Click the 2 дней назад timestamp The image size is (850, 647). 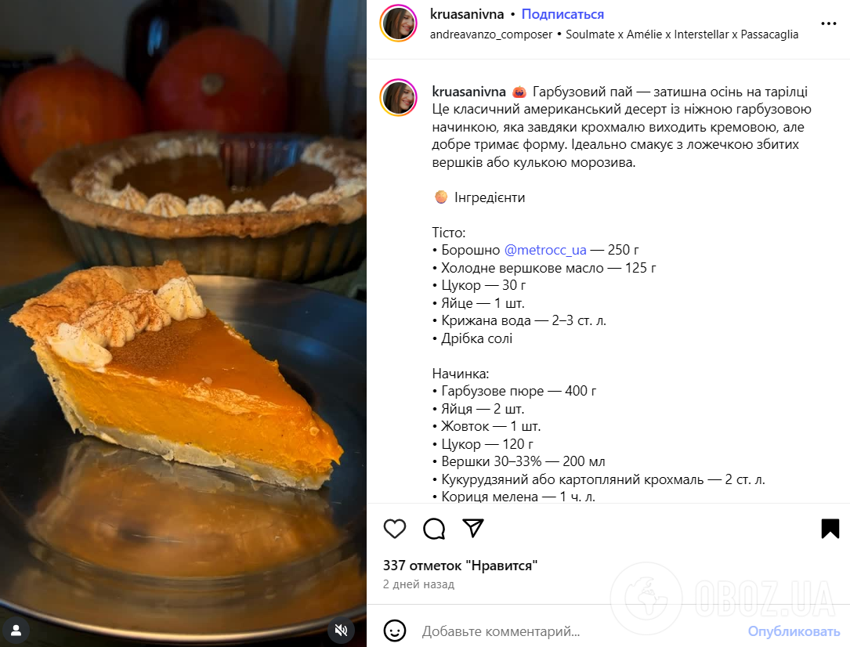[418, 584]
